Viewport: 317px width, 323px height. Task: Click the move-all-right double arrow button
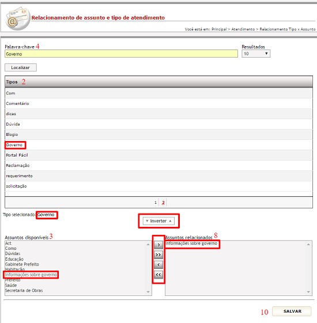[x=158, y=255]
